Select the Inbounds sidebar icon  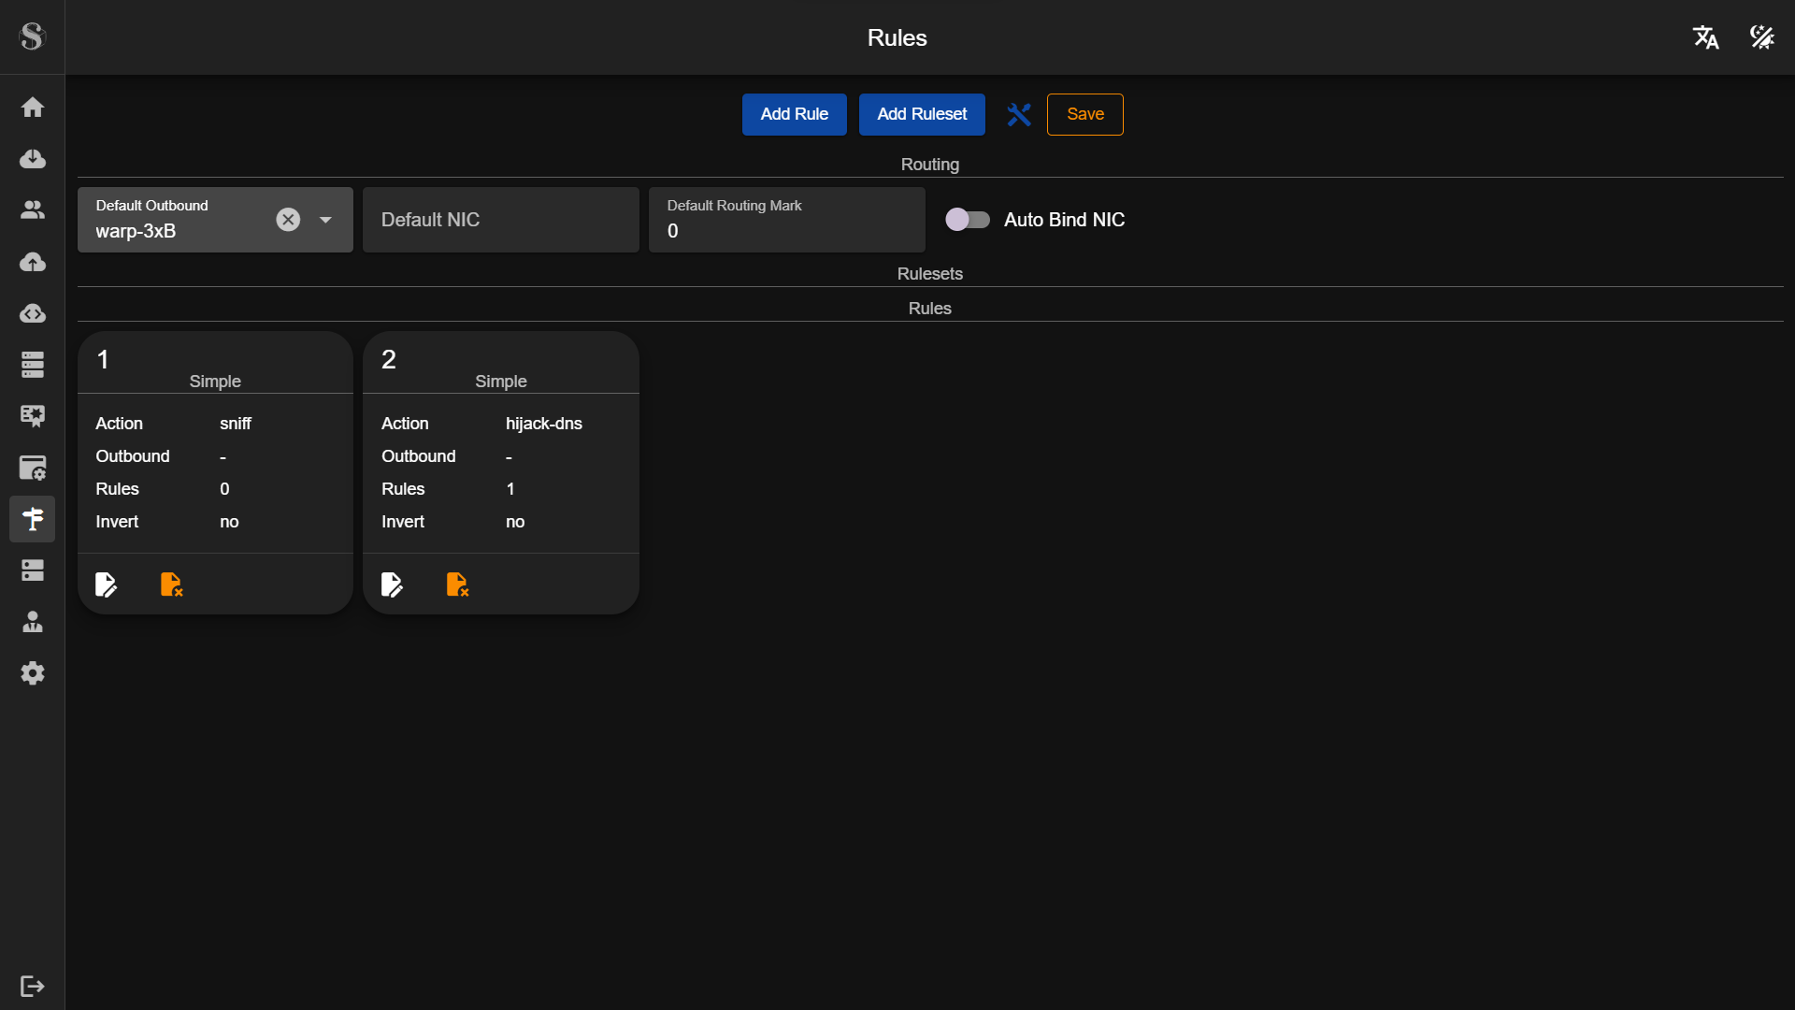click(32, 159)
